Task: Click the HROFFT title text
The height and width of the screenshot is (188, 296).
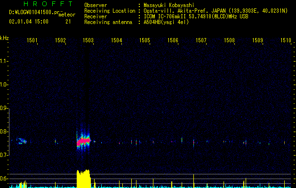Action: click(x=48, y=4)
